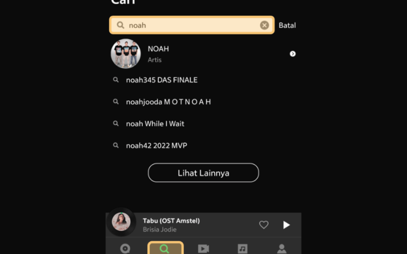Clear the search text with the X icon
Screen dimensions: 407x254
pos(264,25)
